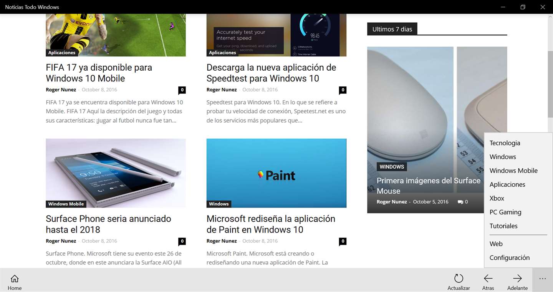Click the Atras back arrow
The height and width of the screenshot is (292, 553).
[x=488, y=278]
